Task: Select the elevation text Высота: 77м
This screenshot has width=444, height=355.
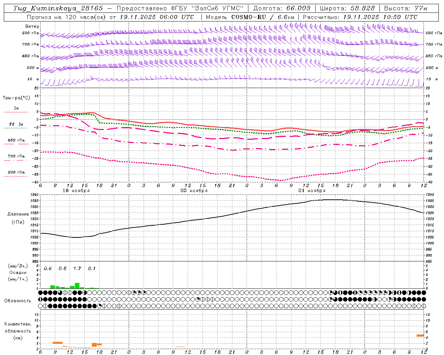Action: click(405, 8)
